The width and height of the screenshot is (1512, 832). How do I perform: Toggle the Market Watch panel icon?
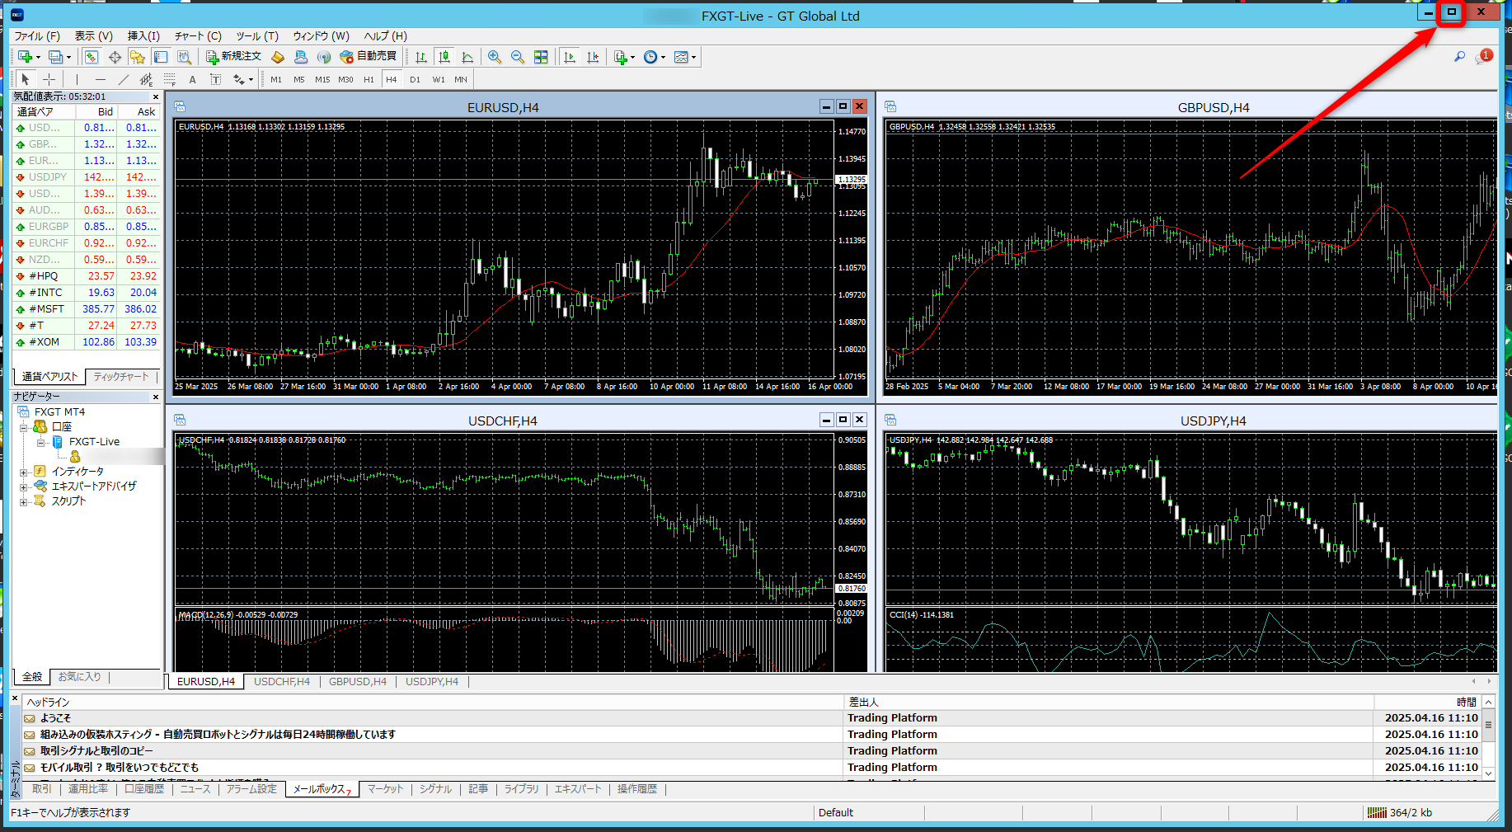click(92, 57)
